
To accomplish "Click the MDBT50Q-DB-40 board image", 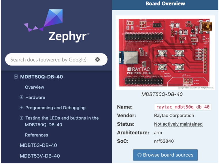I will tap(165, 52).
